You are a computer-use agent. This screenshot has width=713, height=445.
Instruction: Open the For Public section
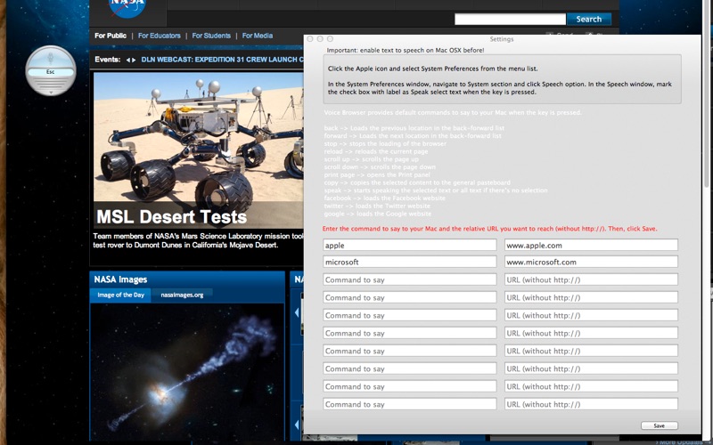click(x=111, y=36)
